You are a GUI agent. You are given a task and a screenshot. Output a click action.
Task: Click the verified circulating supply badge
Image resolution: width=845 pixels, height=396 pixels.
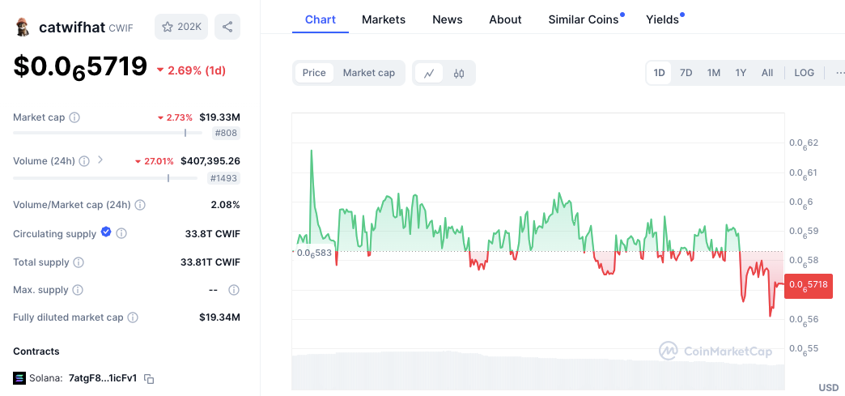coord(106,232)
